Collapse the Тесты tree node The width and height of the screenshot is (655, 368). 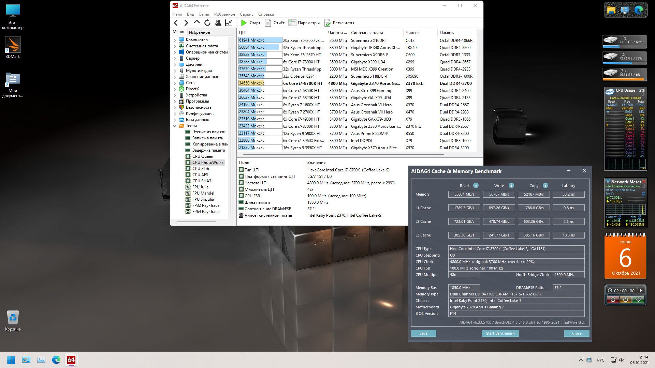175,126
